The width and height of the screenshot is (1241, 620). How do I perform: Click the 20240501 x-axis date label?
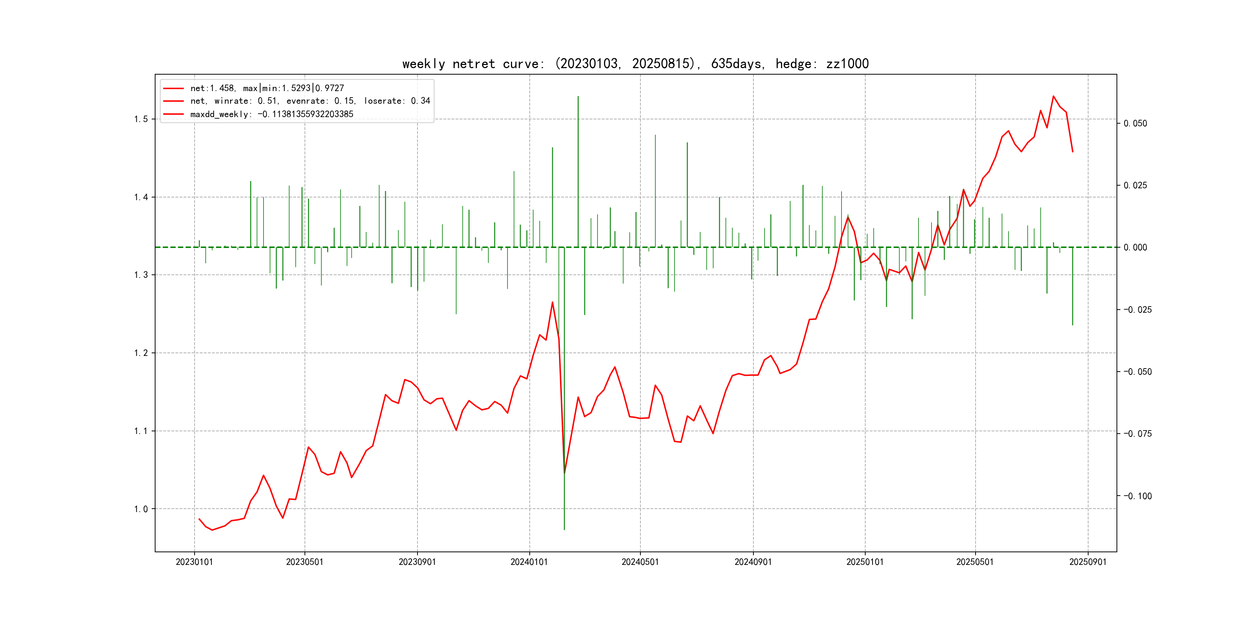(640, 562)
